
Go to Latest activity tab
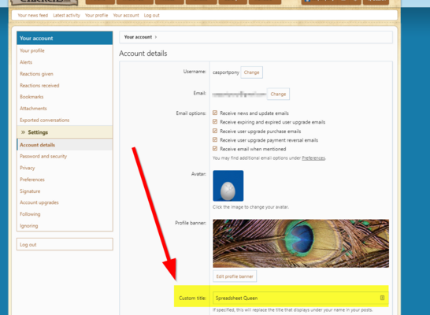click(x=67, y=15)
